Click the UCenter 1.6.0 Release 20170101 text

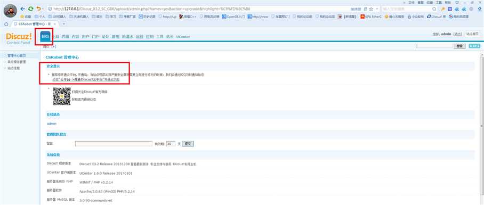pyautogui.click(x=106, y=174)
